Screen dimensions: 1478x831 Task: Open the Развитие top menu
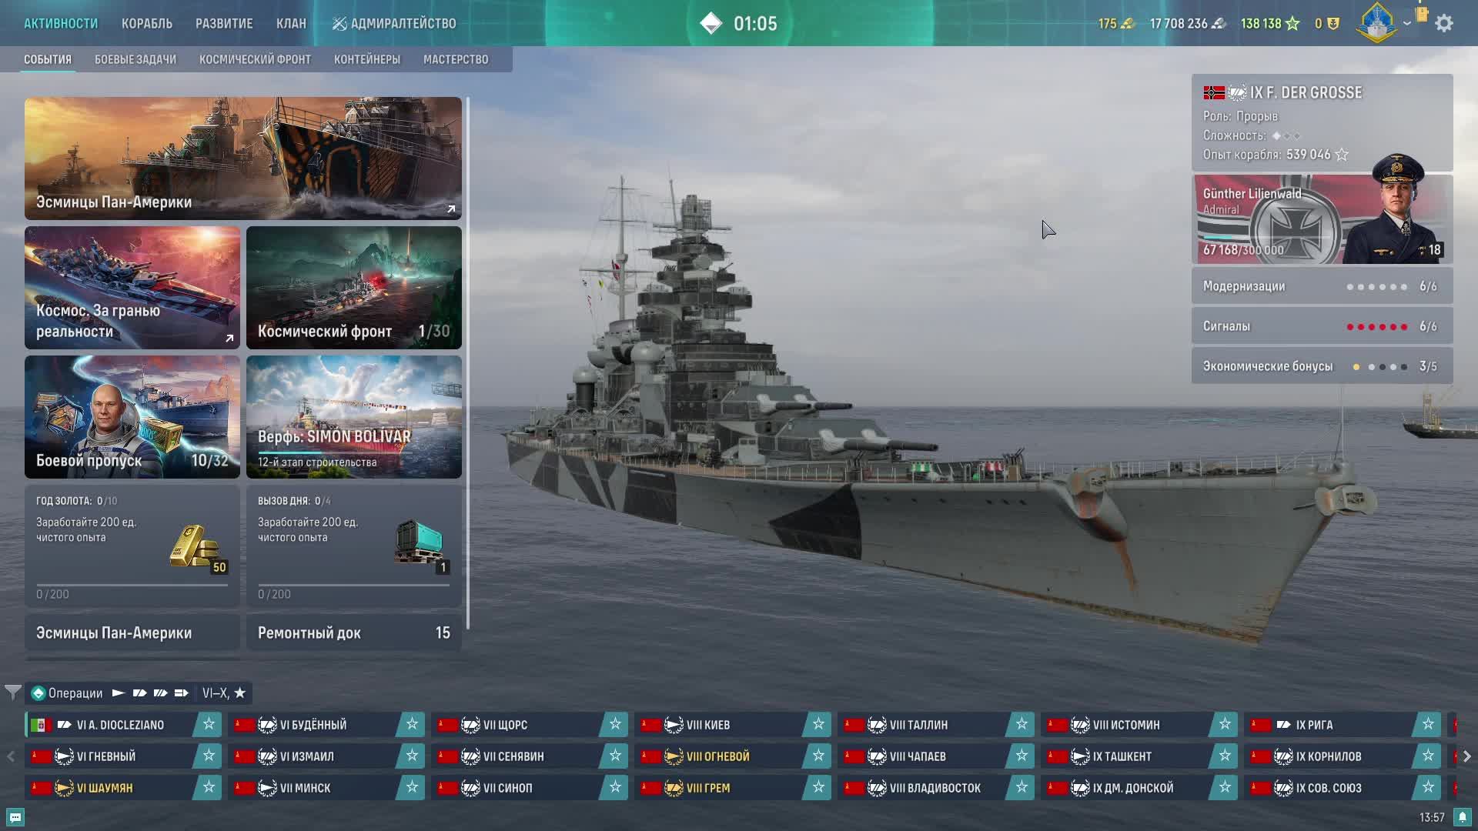224,23
